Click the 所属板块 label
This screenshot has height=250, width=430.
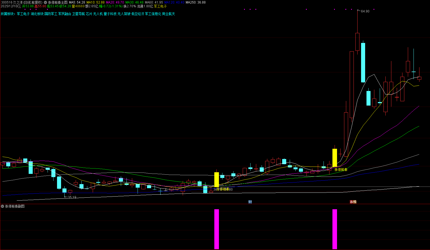(x=7, y=14)
